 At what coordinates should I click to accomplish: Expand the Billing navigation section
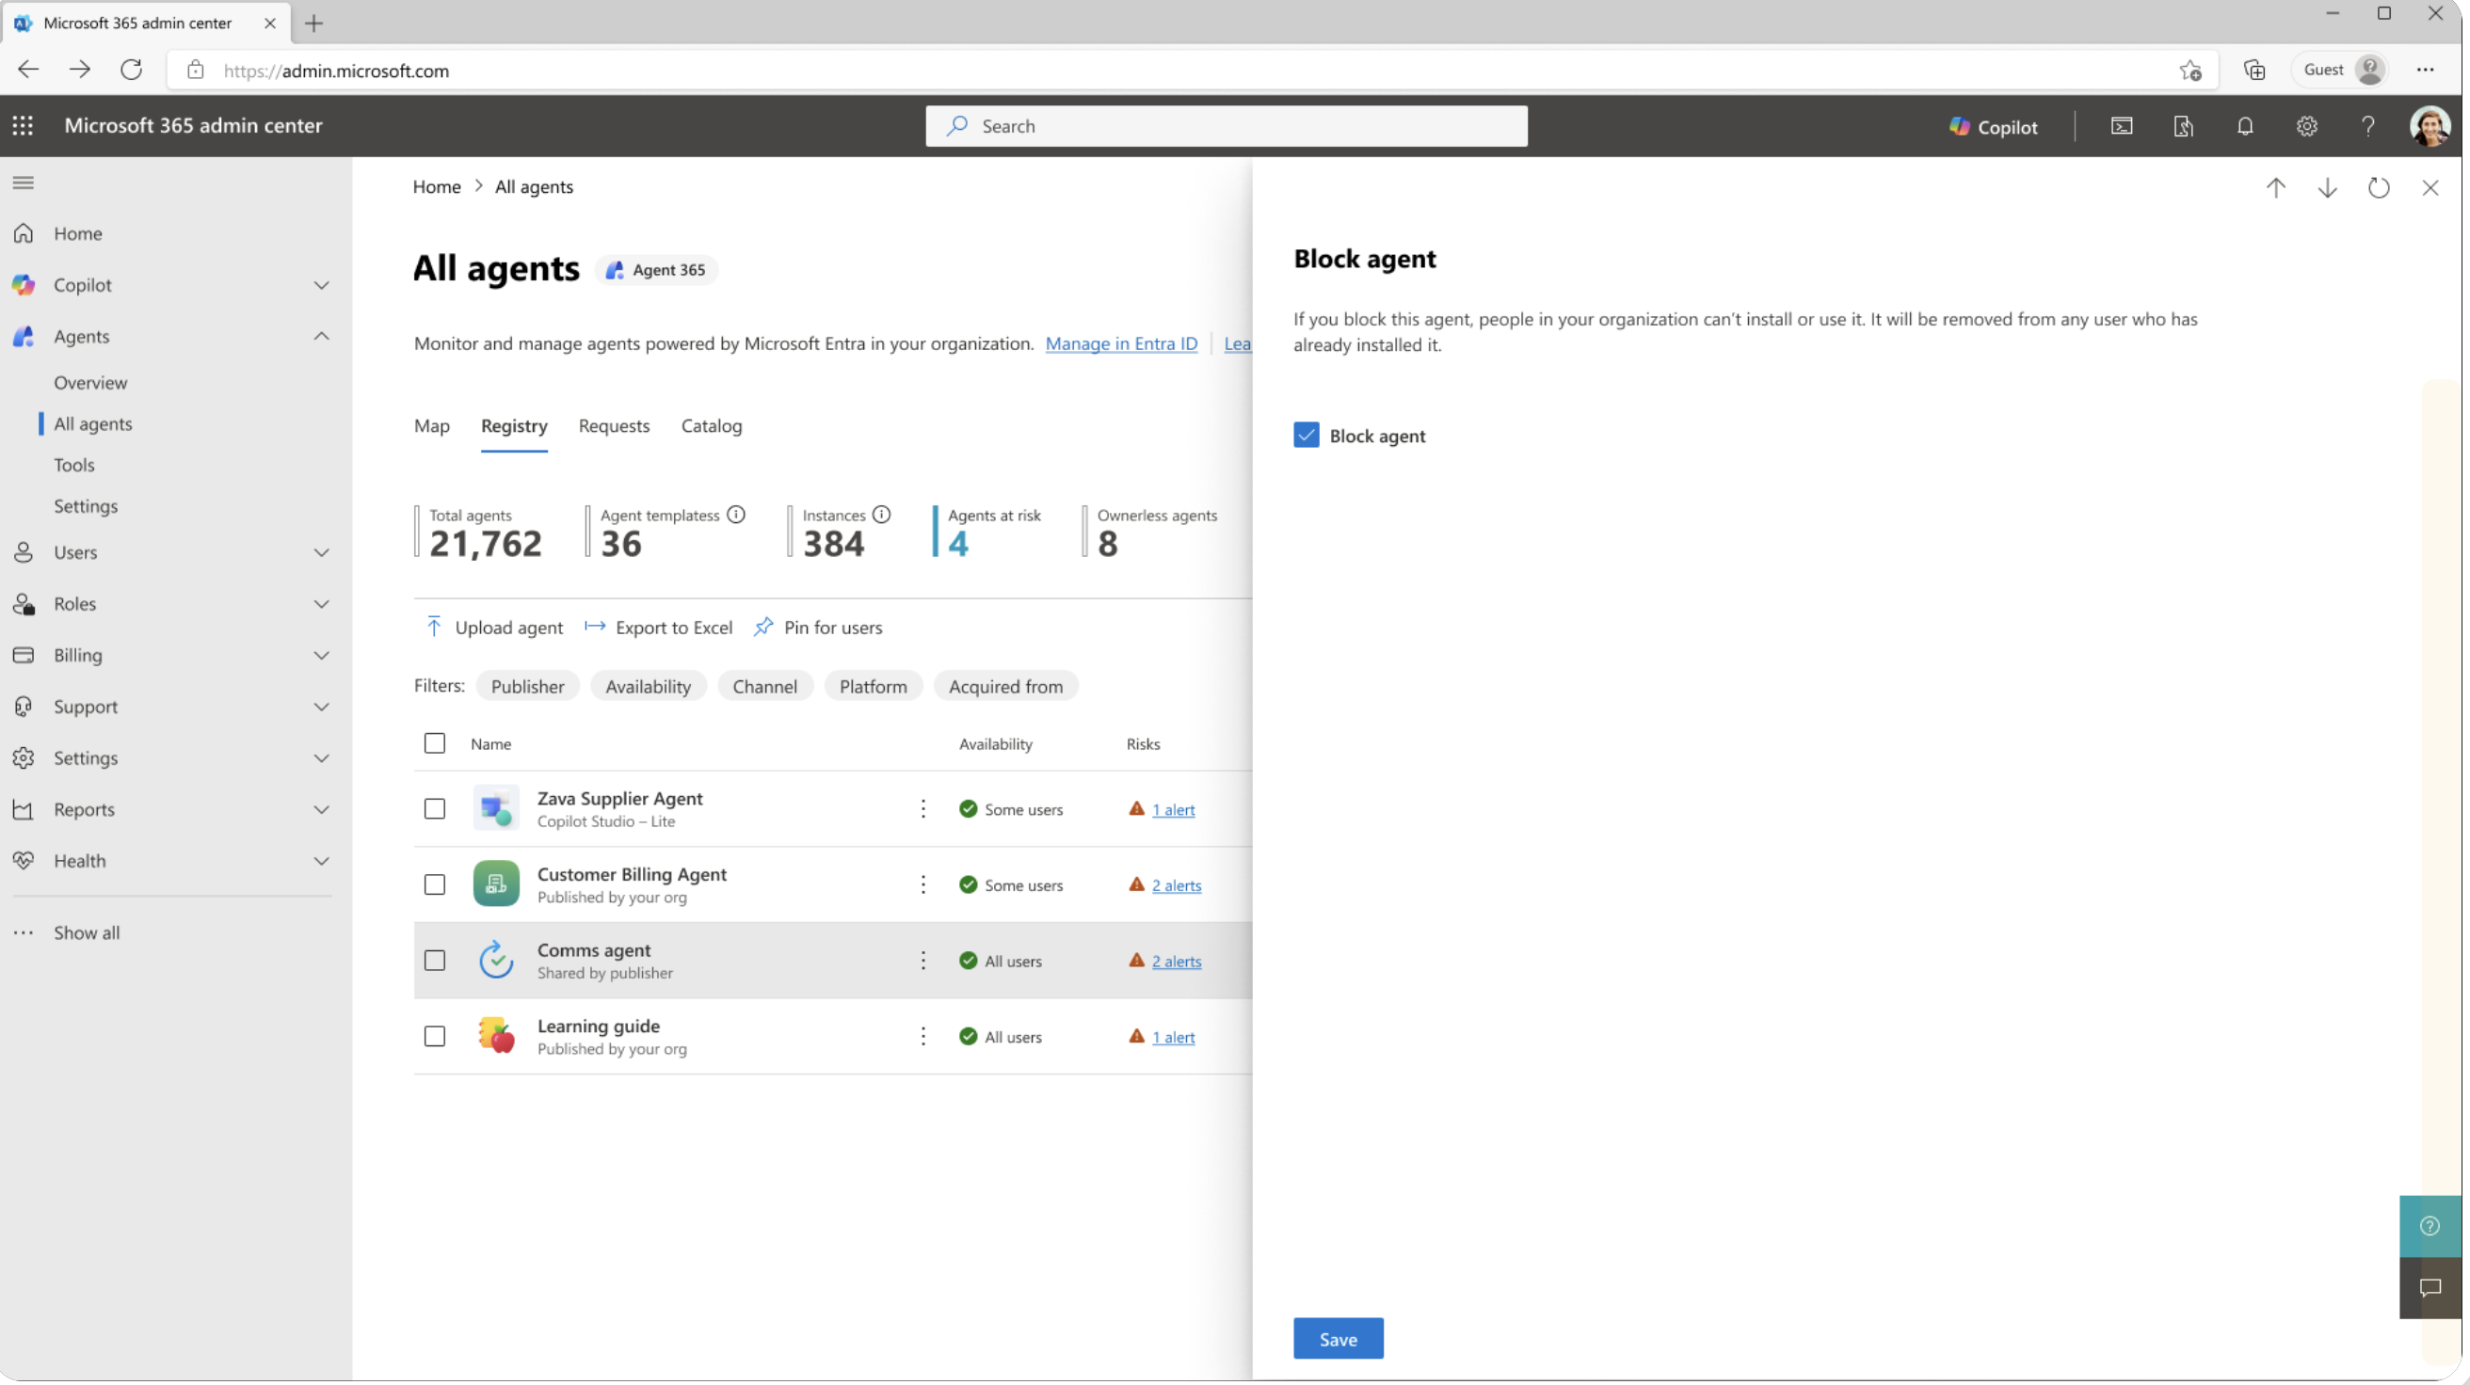[x=322, y=656]
